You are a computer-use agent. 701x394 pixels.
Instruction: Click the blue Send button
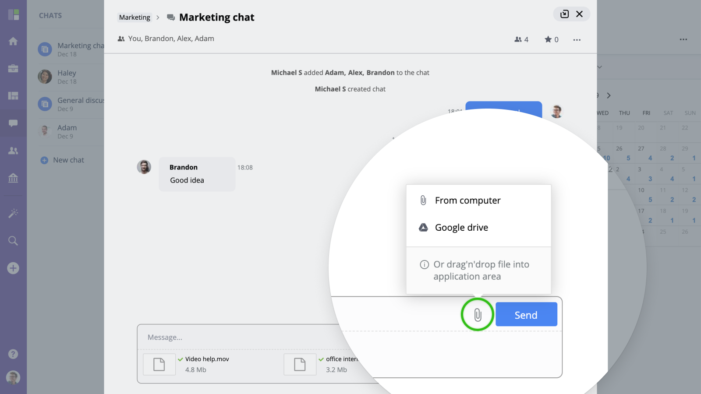coord(526,314)
